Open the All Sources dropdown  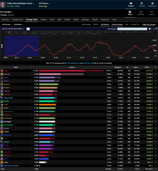7,24
